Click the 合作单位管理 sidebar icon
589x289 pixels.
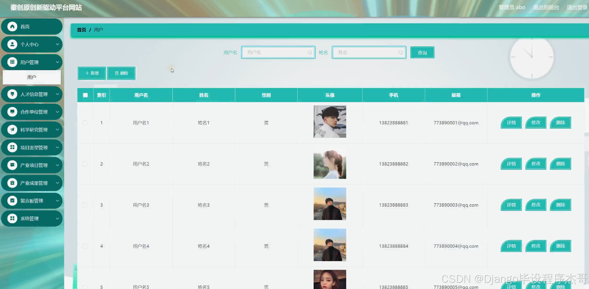[12, 112]
